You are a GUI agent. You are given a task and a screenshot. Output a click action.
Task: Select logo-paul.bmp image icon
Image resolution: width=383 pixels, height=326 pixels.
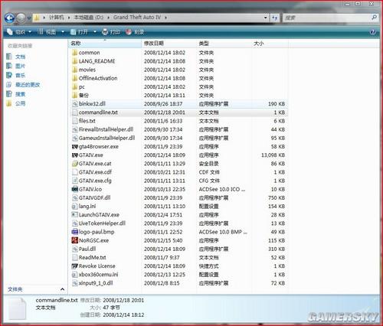(75, 232)
